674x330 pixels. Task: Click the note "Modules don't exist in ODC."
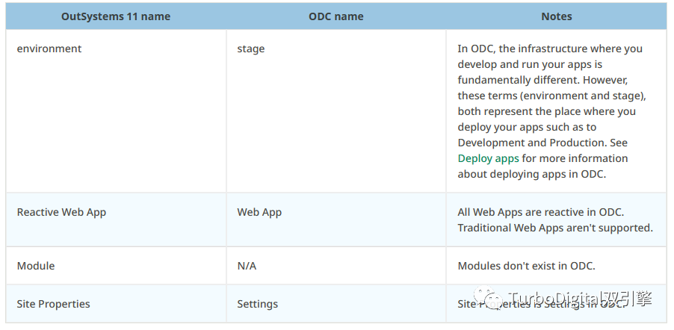[x=526, y=266]
